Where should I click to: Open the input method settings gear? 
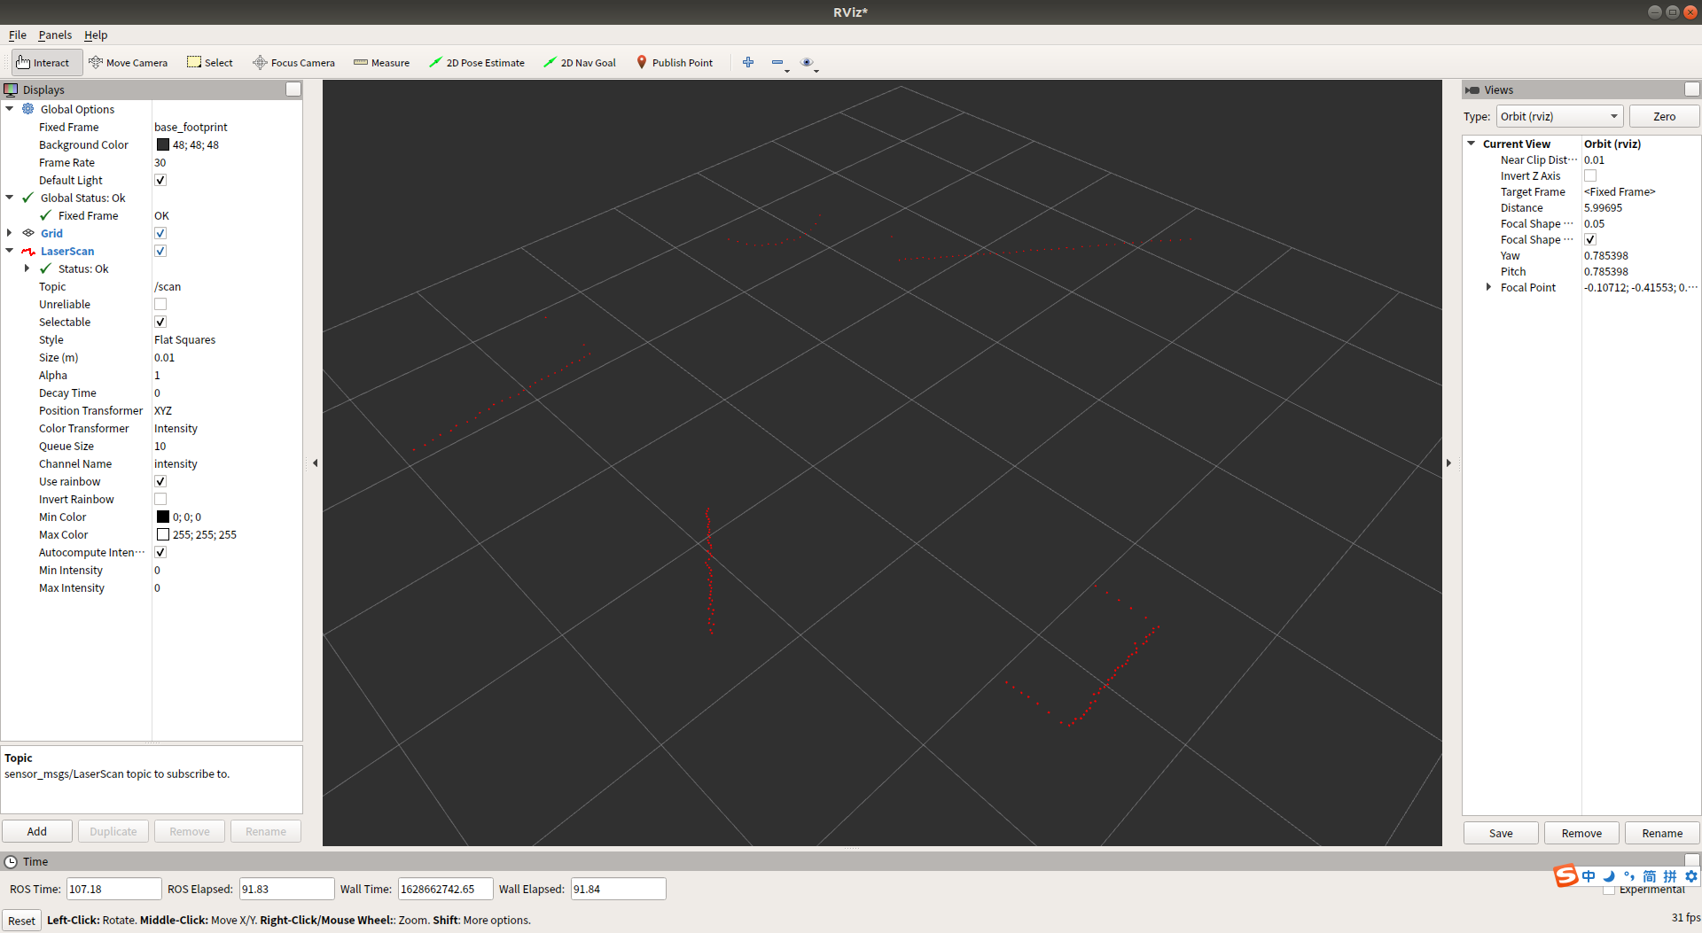(1691, 876)
